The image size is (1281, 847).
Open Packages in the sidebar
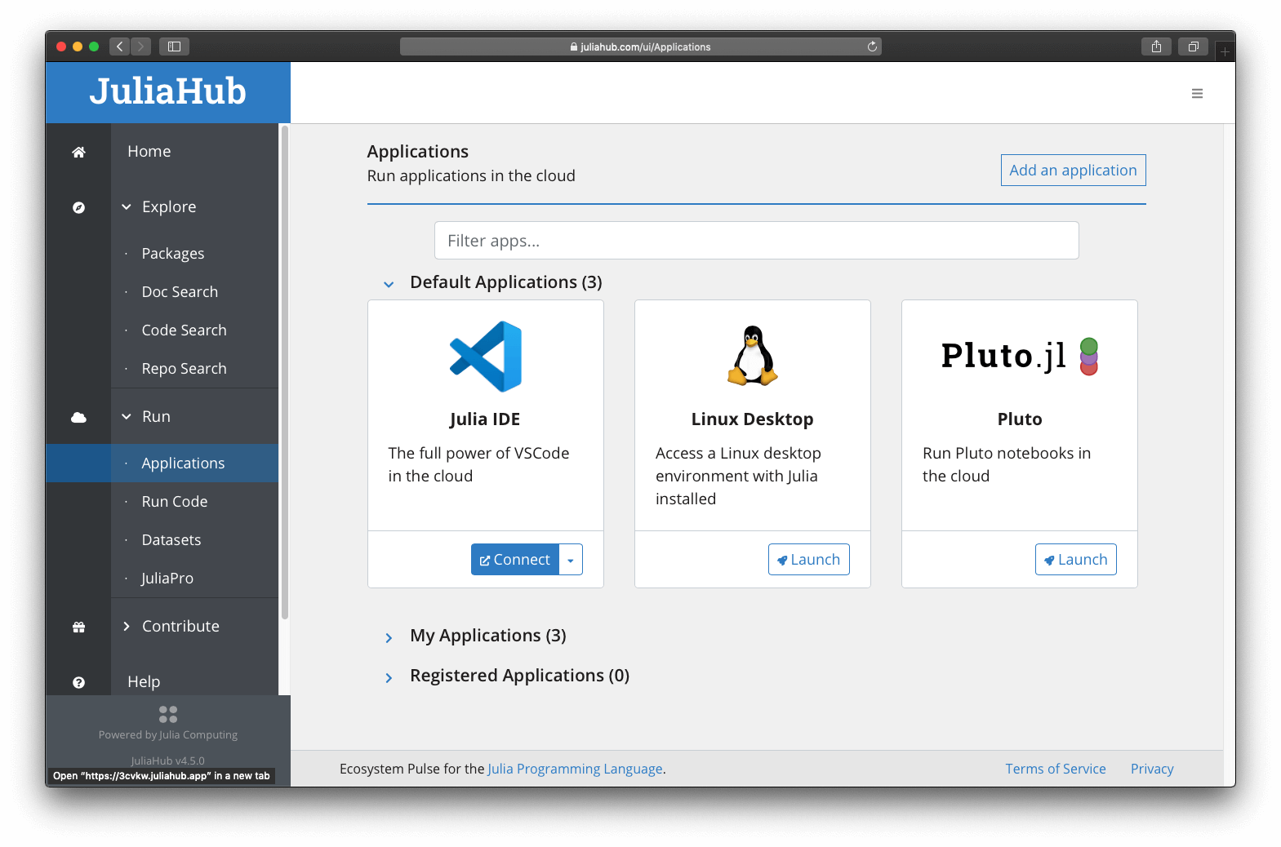173,254
